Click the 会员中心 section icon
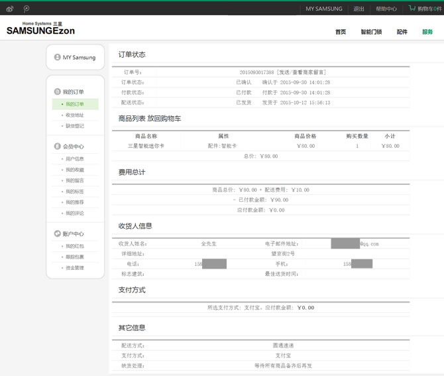 click(57, 146)
